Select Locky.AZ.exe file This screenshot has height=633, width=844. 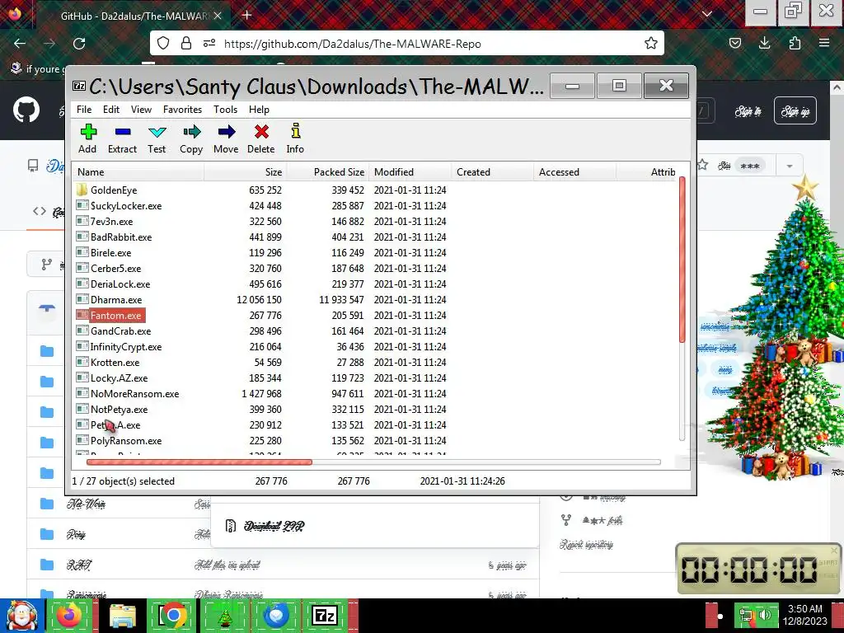point(112,377)
